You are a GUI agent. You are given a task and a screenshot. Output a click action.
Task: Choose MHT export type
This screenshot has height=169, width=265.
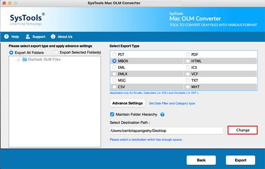tap(188, 87)
